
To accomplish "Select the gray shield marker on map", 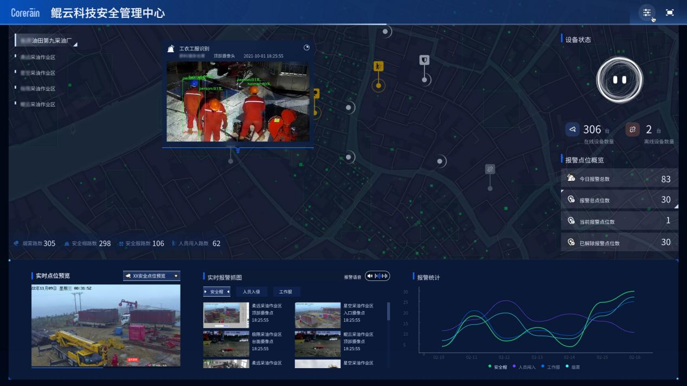I will click(x=425, y=60).
